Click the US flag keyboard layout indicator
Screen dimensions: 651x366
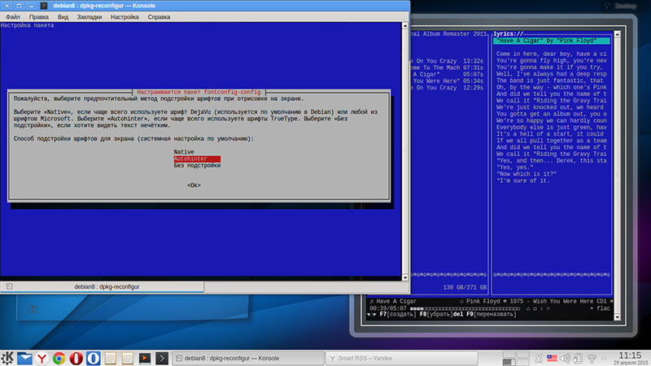[x=552, y=358]
